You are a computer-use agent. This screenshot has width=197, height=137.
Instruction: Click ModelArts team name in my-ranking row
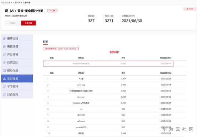pos(81,64)
